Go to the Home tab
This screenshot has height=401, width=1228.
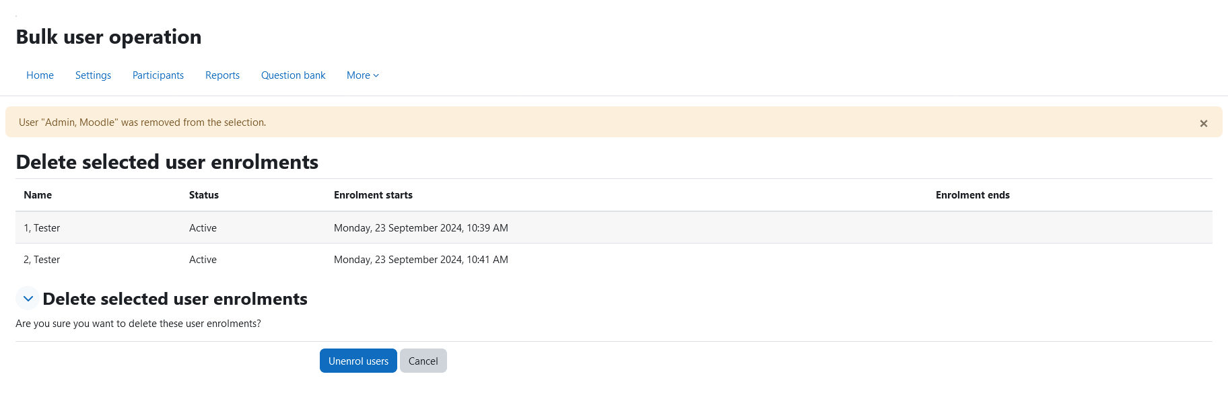(40, 75)
